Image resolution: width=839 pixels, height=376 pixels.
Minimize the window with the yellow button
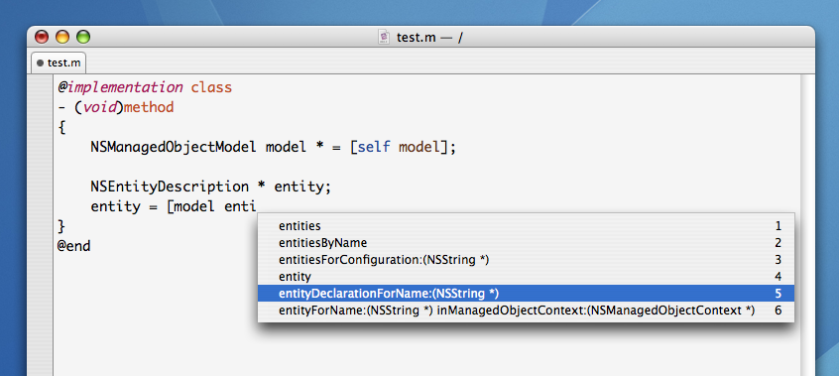pos(62,37)
